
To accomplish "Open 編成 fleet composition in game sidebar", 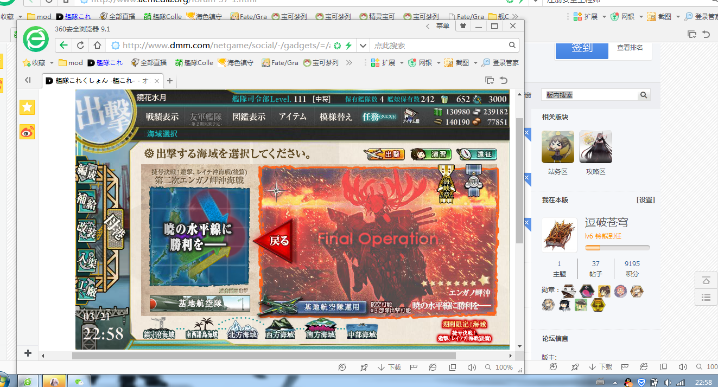I will [87, 172].
